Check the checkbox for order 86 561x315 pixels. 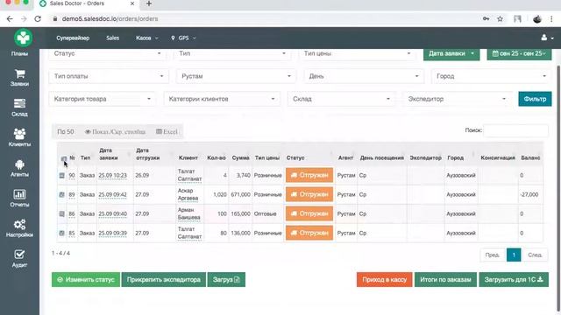[x=62, y=213]
